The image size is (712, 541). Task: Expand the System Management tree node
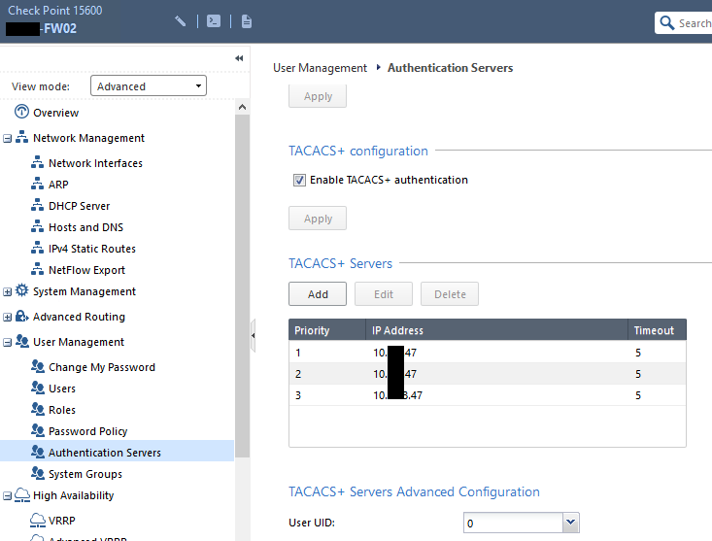(x=7, y=291)
